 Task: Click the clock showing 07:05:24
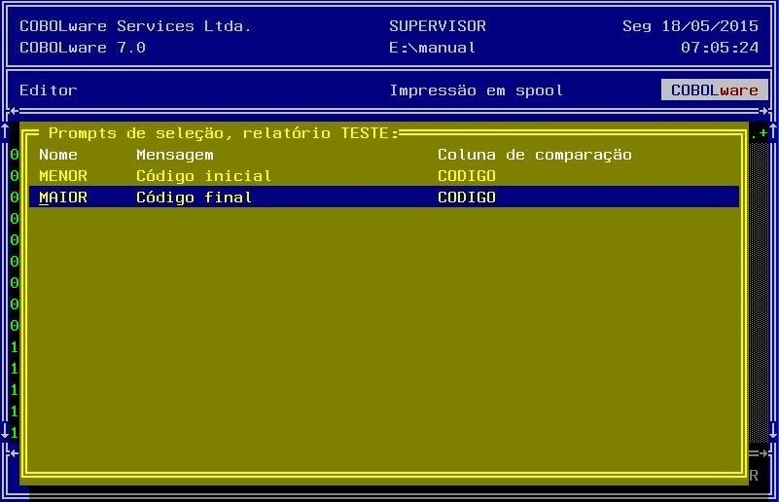tap(720, 48)
